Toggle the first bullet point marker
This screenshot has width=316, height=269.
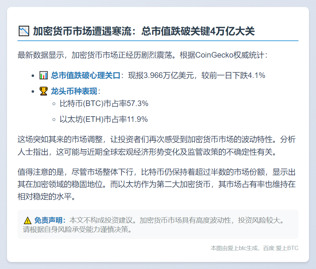tap(33, 75)
